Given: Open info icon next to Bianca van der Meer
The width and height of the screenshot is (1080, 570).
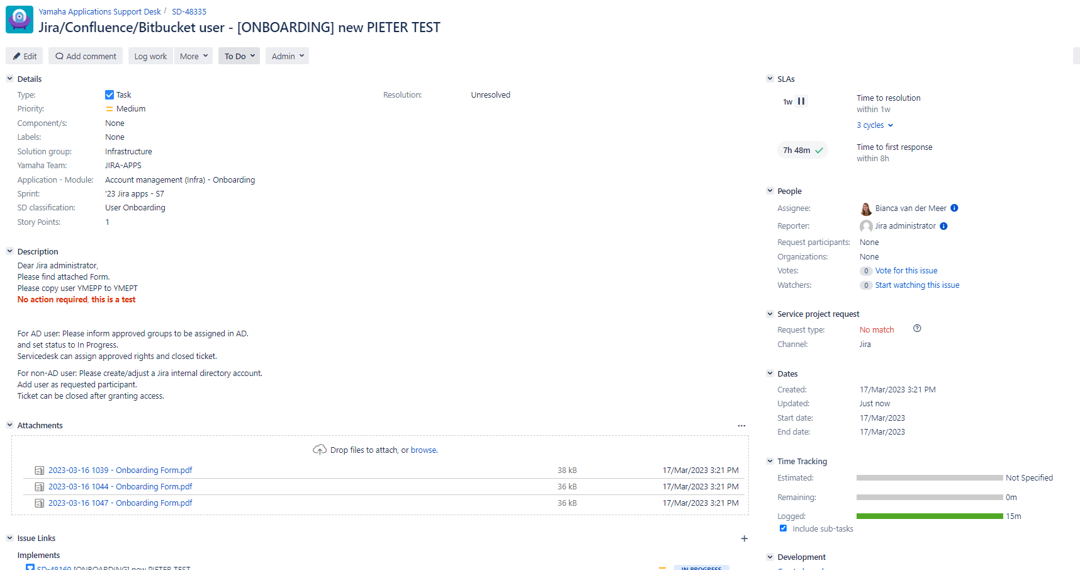Looking at the screenshot, I should (x=954, y=208).
